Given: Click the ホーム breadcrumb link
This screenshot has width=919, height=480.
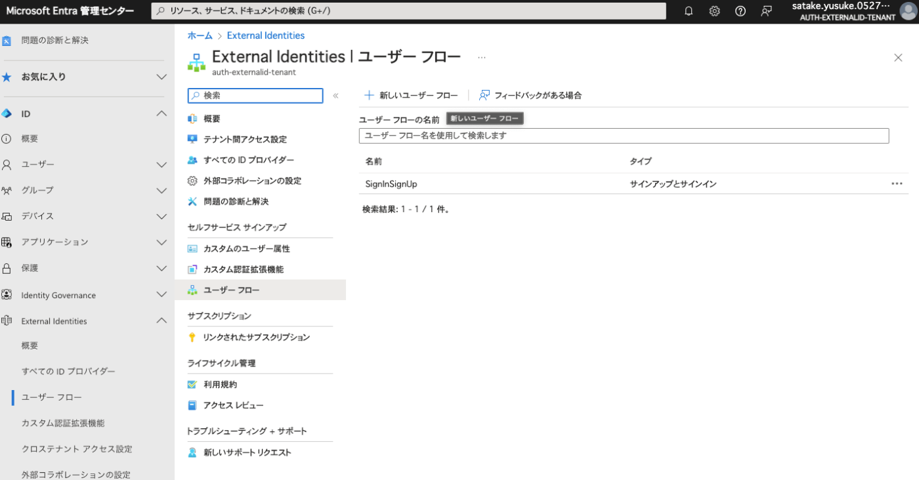Looking at the screenshot, I should [x=200, y=35].
